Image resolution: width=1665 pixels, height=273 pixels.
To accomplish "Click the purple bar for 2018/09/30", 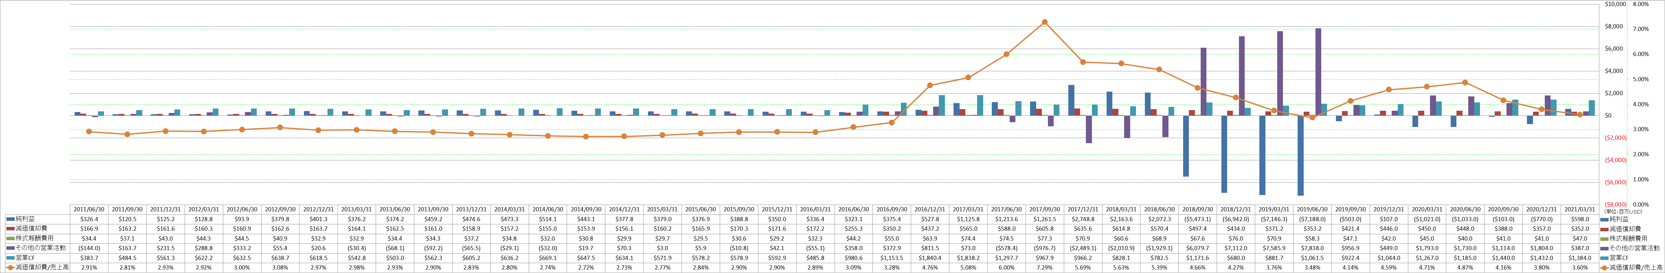I will [1204, 81].
